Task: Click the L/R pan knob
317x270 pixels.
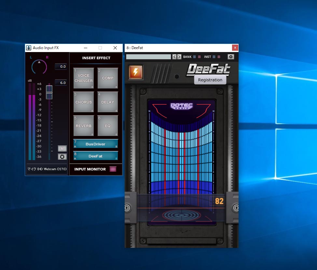Action: (39, 67)
